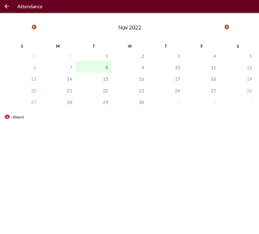Click the Nov 2022 month title
The image size is (259, 234).
click(129, 27)
